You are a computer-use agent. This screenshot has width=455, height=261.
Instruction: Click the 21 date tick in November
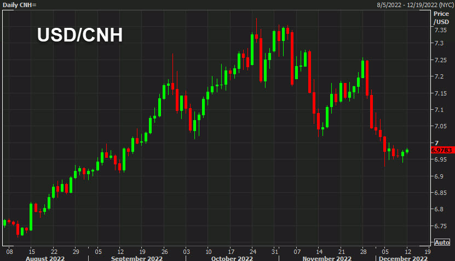(x=342, y=252)
